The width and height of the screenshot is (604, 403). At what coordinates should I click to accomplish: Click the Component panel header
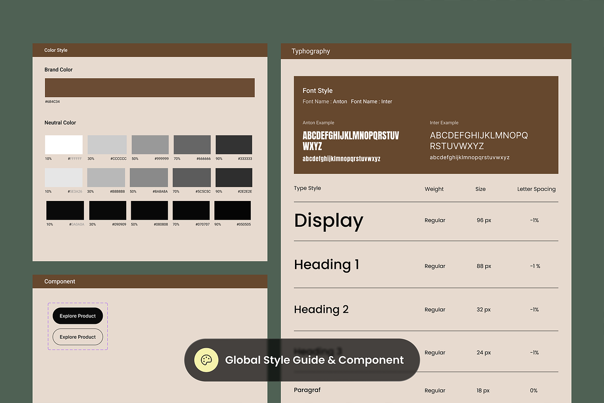tap(150, 282)
